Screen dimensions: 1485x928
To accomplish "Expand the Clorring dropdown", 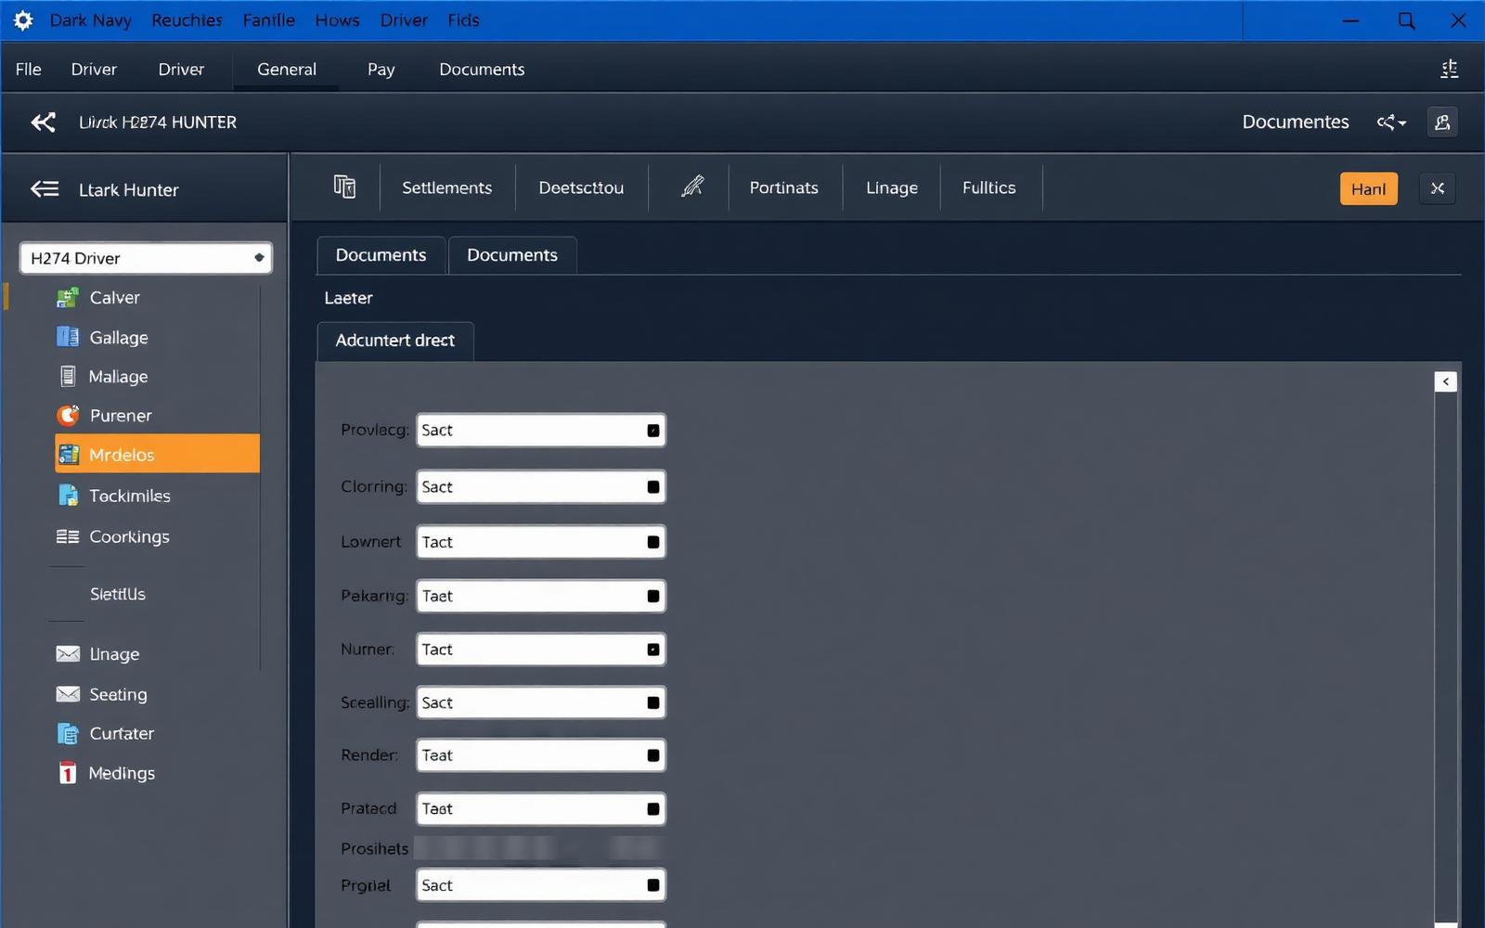I will click(541, 487).
